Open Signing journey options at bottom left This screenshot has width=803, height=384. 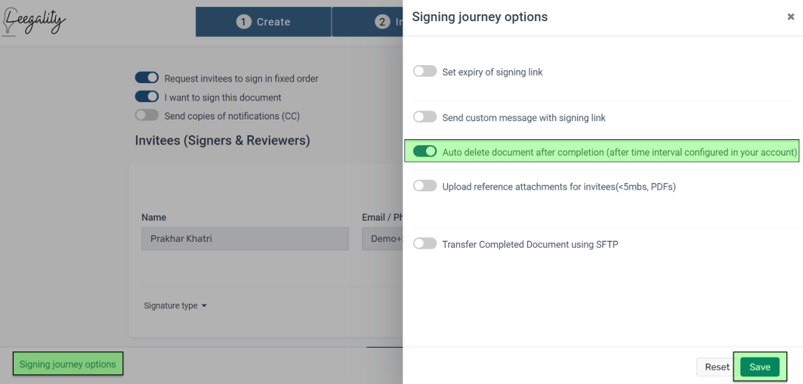pos(67,364)
